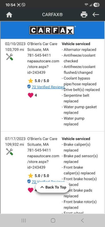Open the printer icon to print report

coord(84,15)
